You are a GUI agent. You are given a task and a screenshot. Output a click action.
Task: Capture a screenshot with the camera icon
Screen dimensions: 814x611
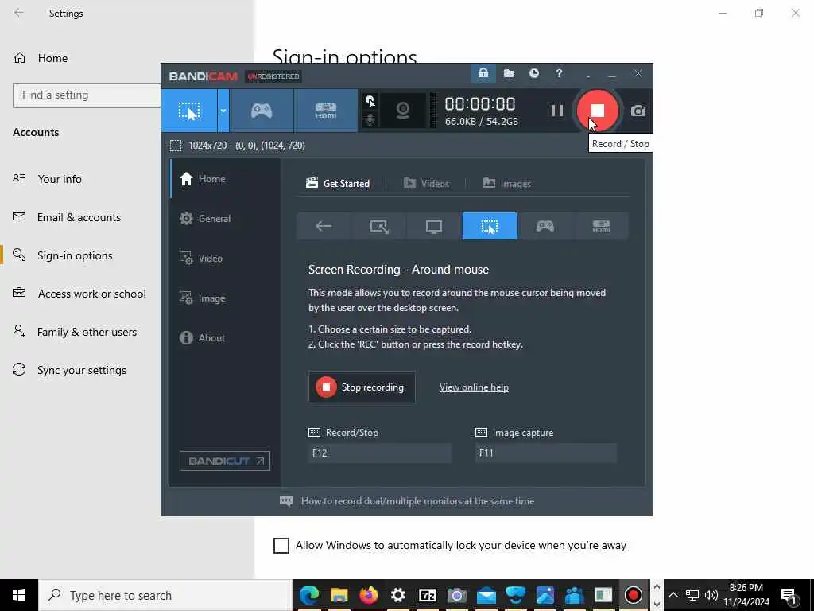[x=638, y=111]
